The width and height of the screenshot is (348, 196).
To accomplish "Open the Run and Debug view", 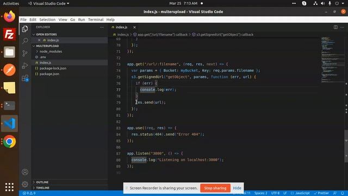I will (x=25, y=65).
